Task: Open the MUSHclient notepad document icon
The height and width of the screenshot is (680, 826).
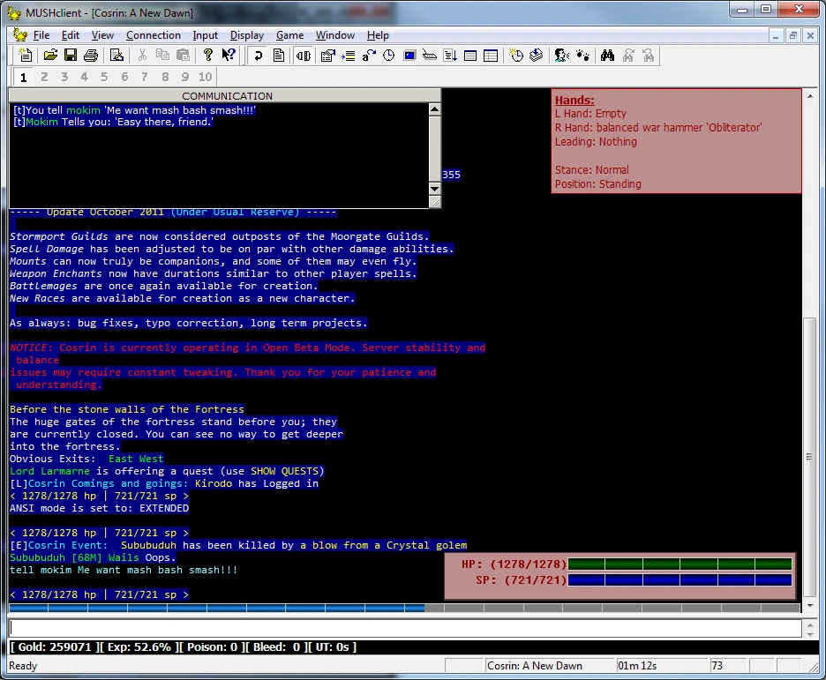Action: (x=280, y=55)
